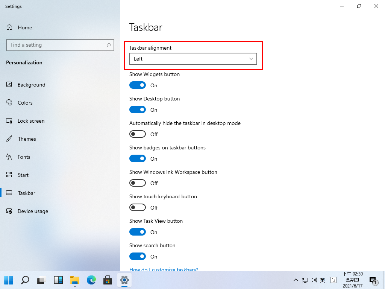Launch Microsoft Store from taskbar
Image resolution: width=385 pixels, height=289 pixels.
[108, 280]
